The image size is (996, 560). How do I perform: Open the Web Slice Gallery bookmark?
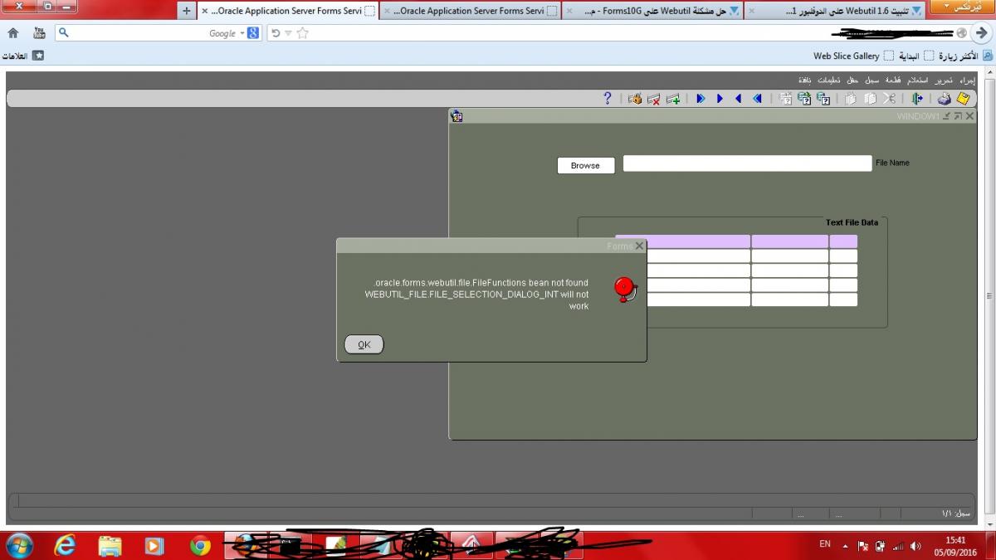(x=846, y=56)
